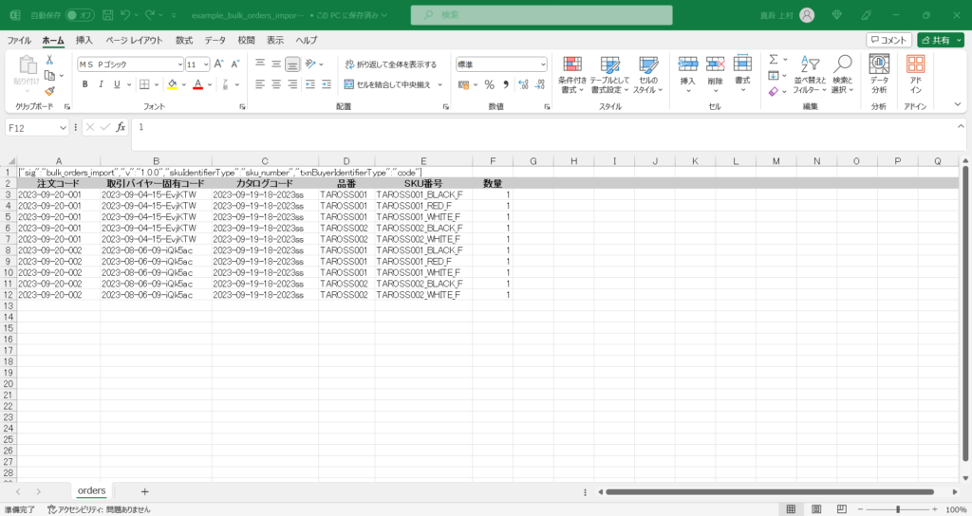Click the save disk icon in title bar
Viewport: 972px width, 516px height.
tap(108, 15)
